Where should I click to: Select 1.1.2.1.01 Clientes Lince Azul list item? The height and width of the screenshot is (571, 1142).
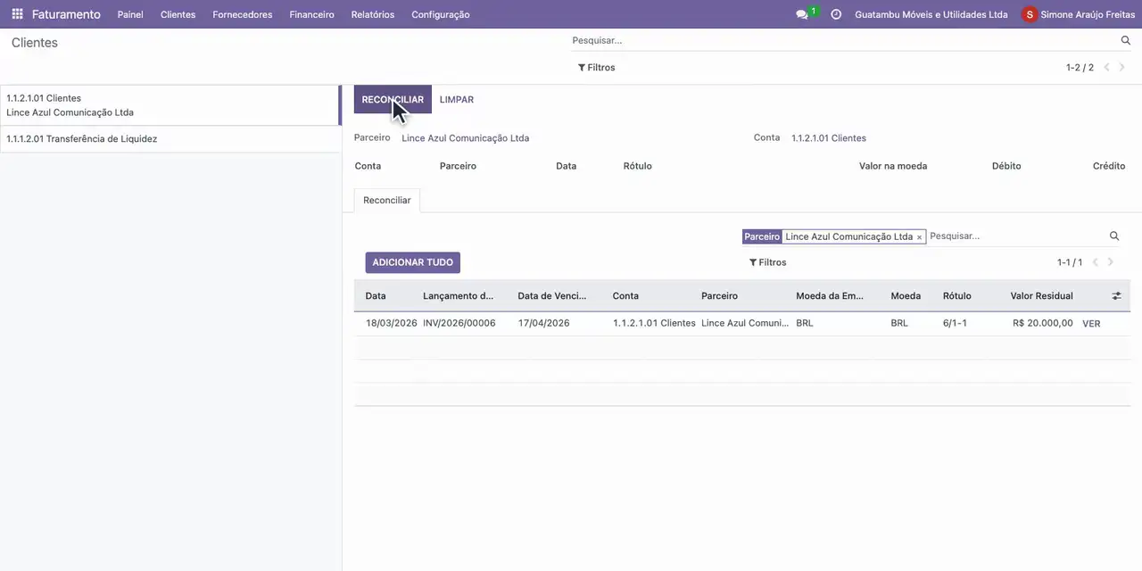coord(170,105)
